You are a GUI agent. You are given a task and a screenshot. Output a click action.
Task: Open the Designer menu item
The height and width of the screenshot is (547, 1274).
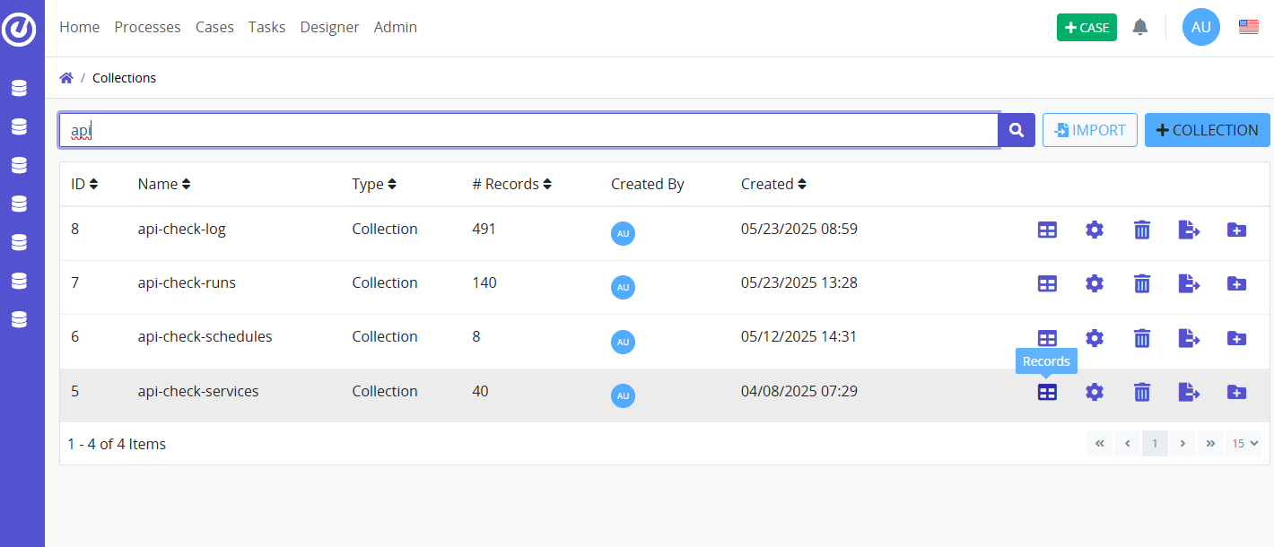coord(329,27)
